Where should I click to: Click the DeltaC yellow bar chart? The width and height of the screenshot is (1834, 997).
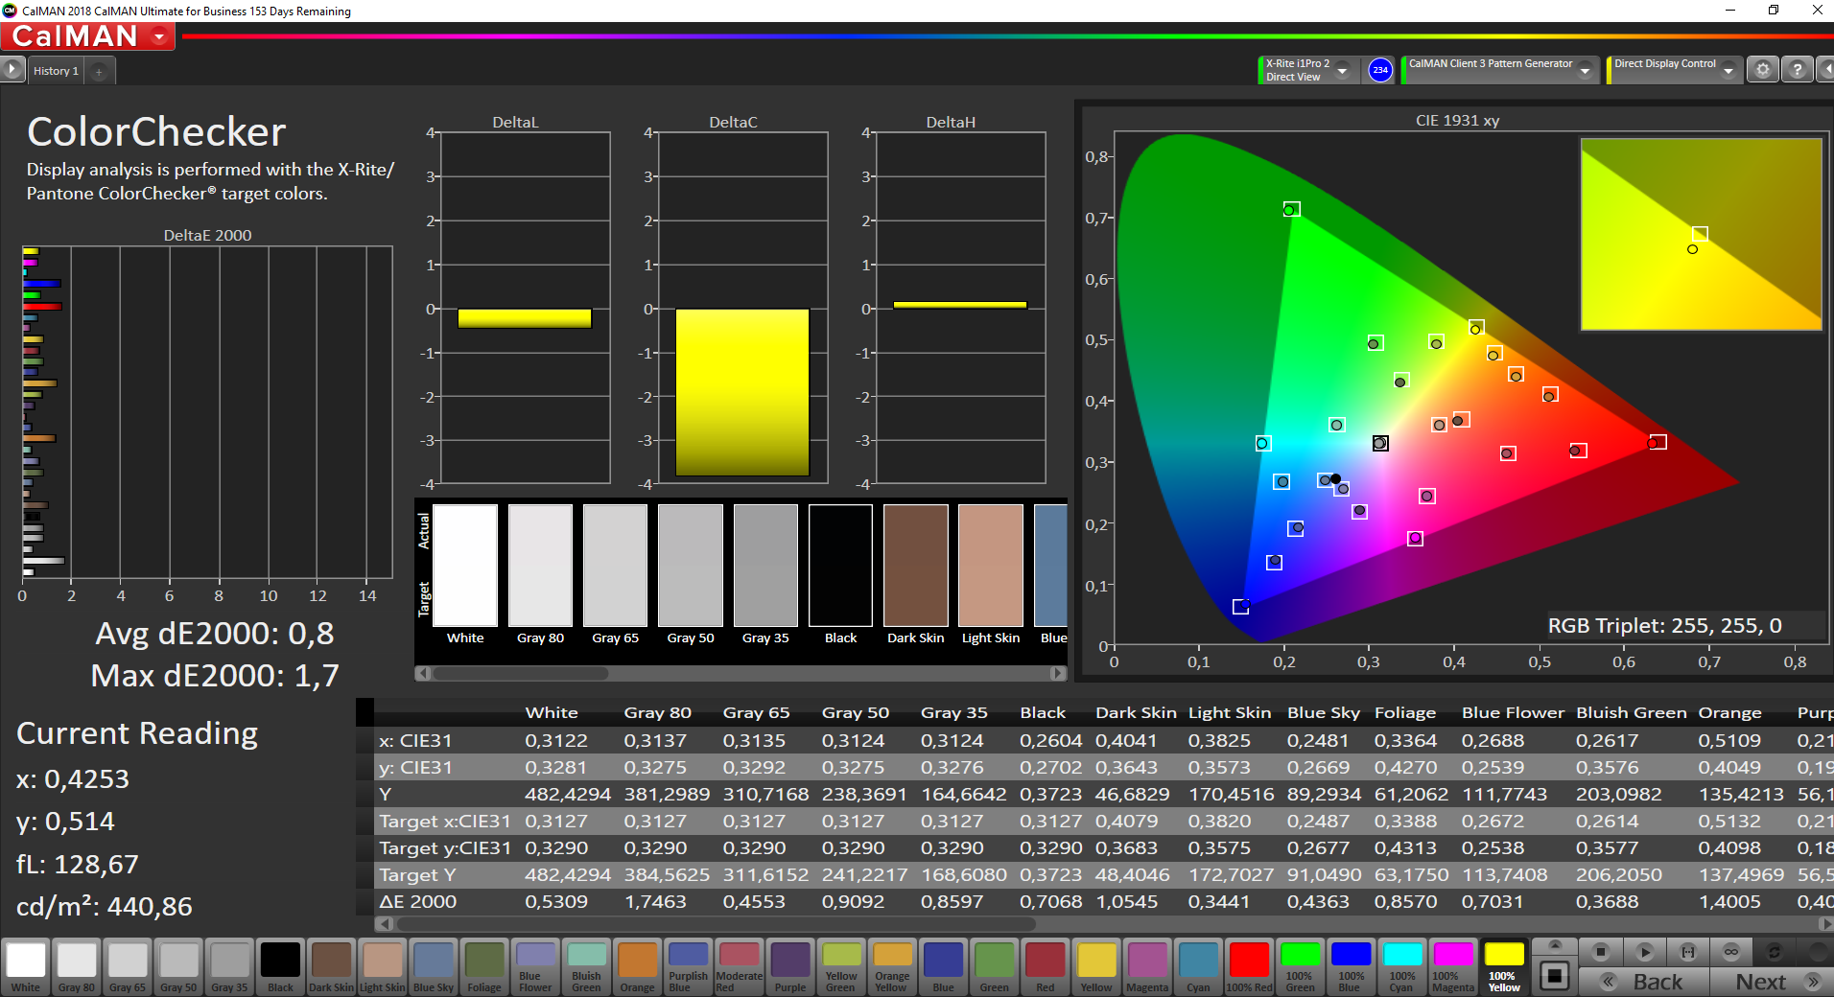(742, 392)
